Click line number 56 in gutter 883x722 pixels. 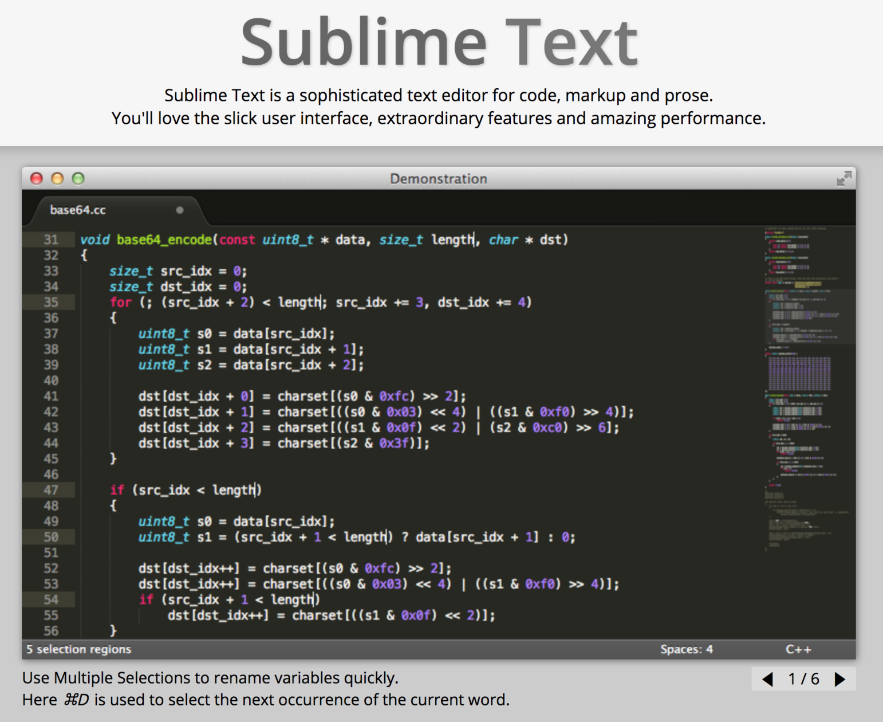click(52, 631)
